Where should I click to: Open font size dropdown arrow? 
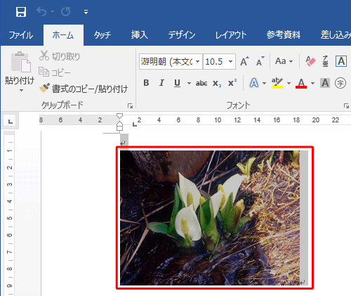[231, 62]
